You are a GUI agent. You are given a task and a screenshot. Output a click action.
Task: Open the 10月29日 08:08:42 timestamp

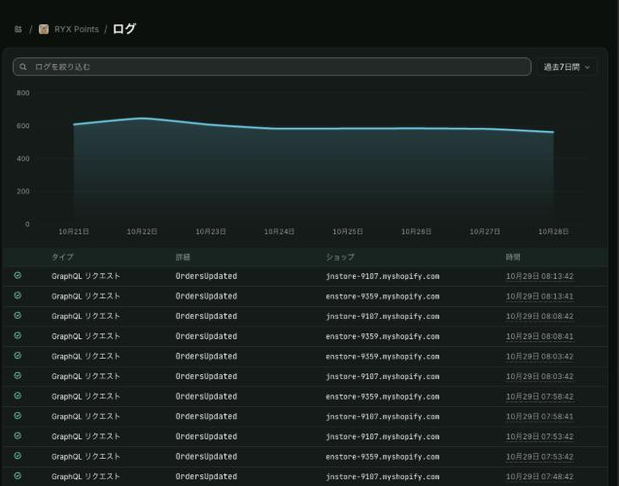click(x=539, y=316)
